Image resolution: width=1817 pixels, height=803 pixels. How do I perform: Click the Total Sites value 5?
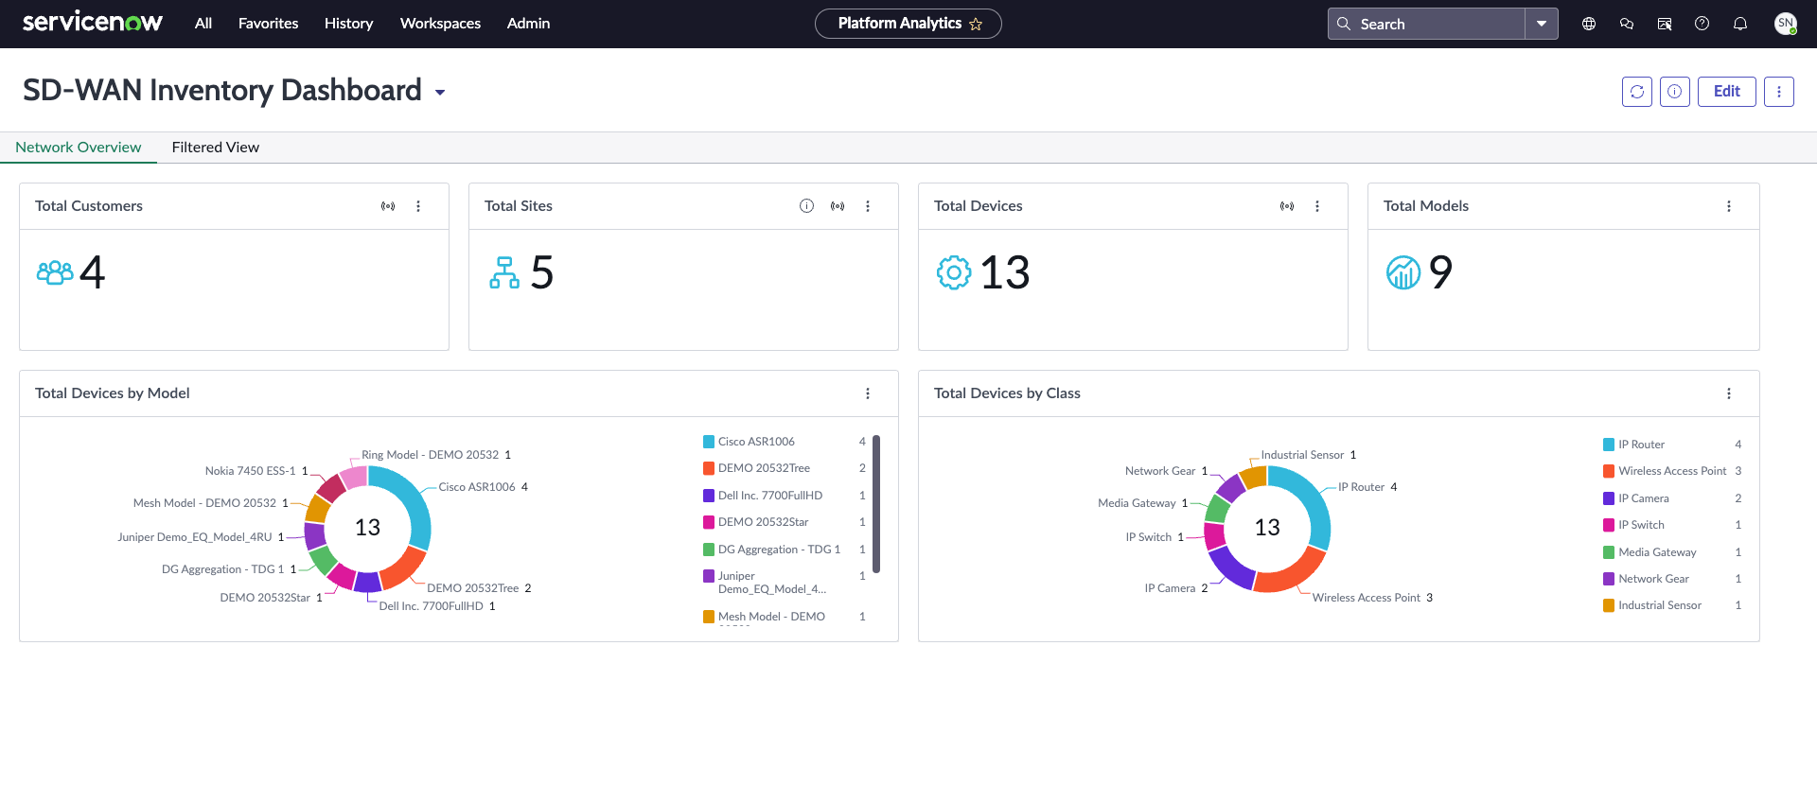tap(542, 272)
